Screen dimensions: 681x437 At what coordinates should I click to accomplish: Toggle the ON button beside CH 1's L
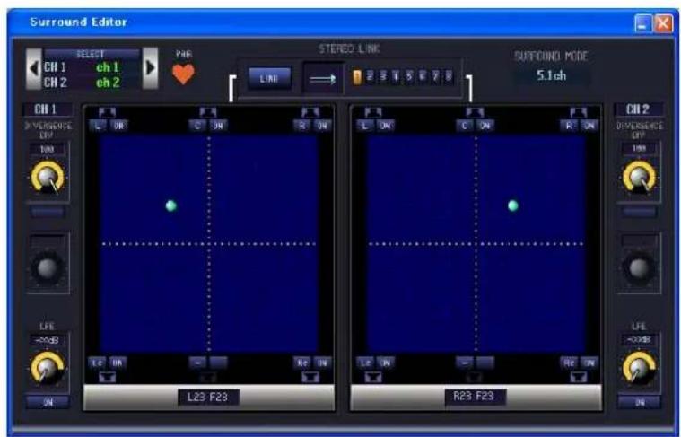point(118,126)
